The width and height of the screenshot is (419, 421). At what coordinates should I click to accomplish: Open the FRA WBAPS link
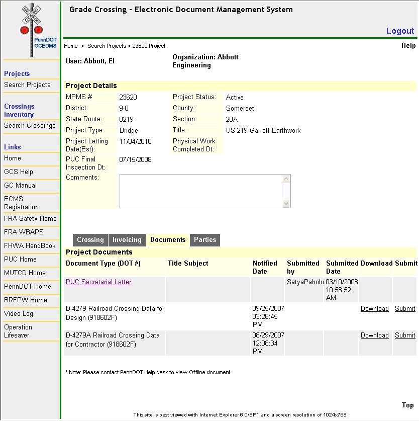tap(24, 232)
